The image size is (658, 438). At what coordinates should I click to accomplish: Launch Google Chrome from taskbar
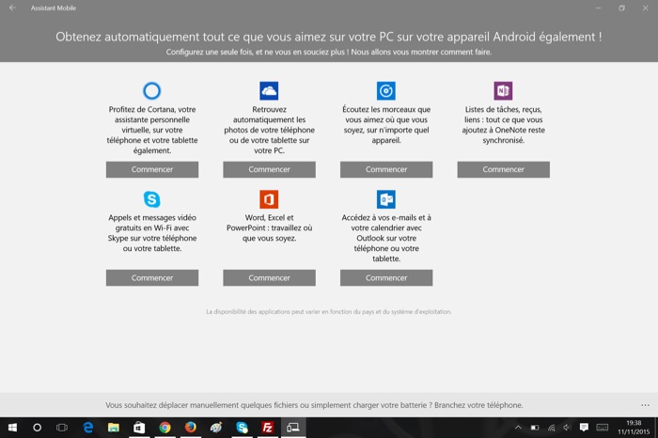(x=164, y=428)
